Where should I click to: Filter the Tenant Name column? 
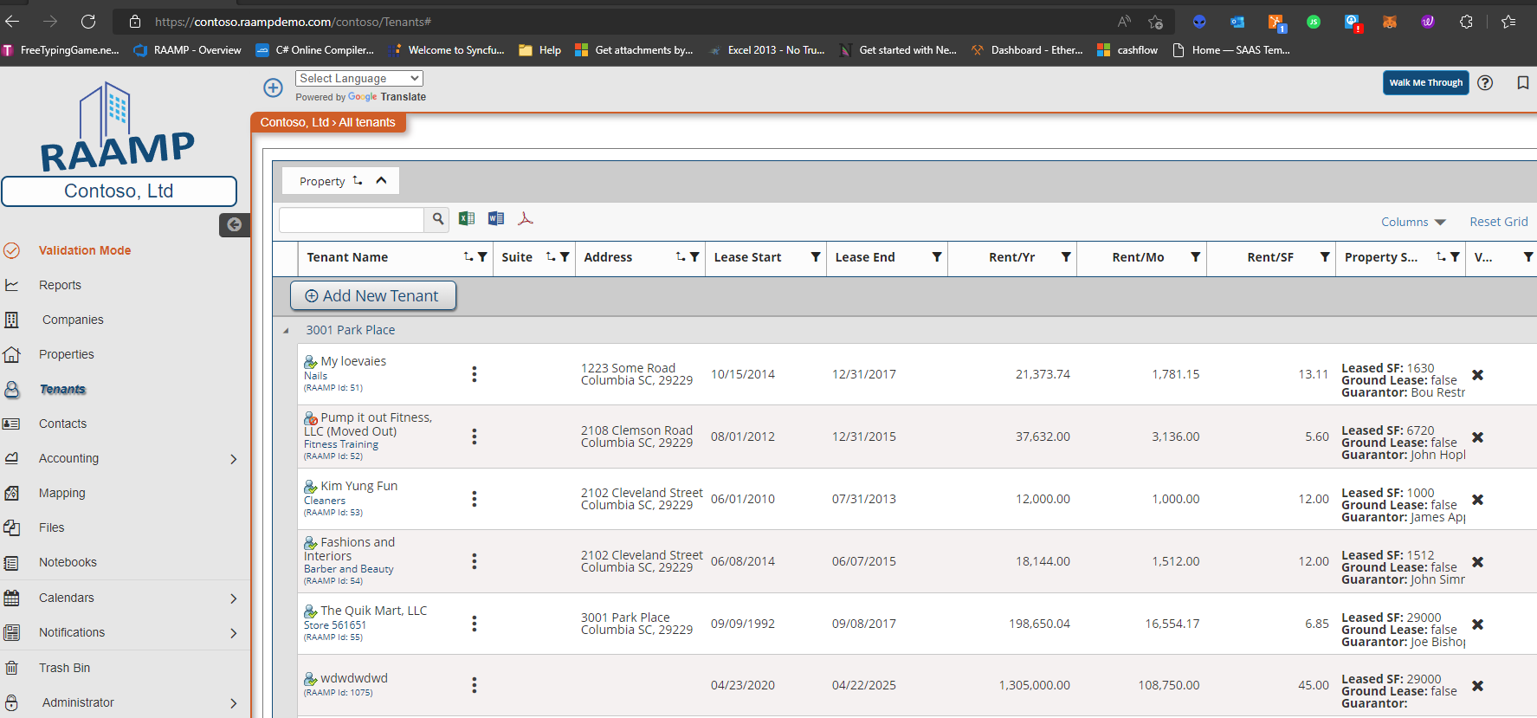point(482,257)
